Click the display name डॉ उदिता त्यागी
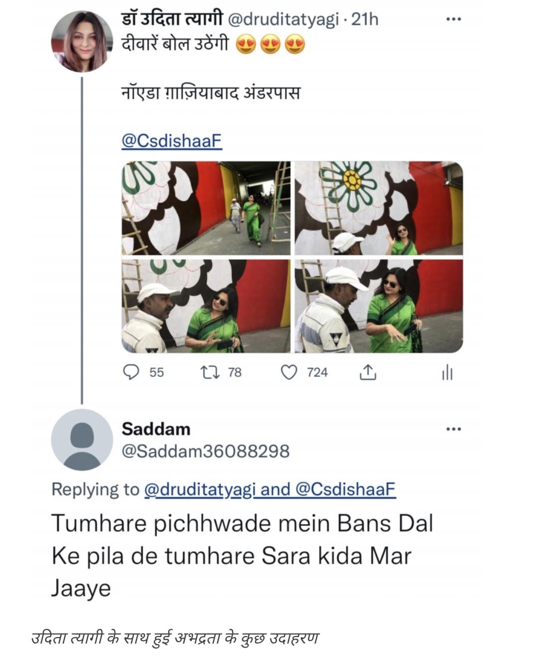 pos(172,19)
